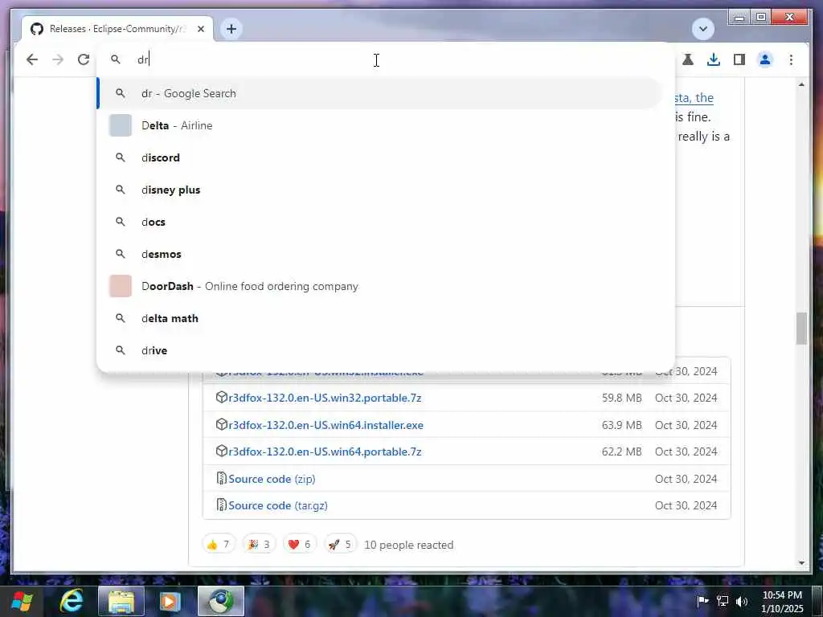Click the network tray icon
This screenshot has width=823, height=617.
click(x=723, y=601)
